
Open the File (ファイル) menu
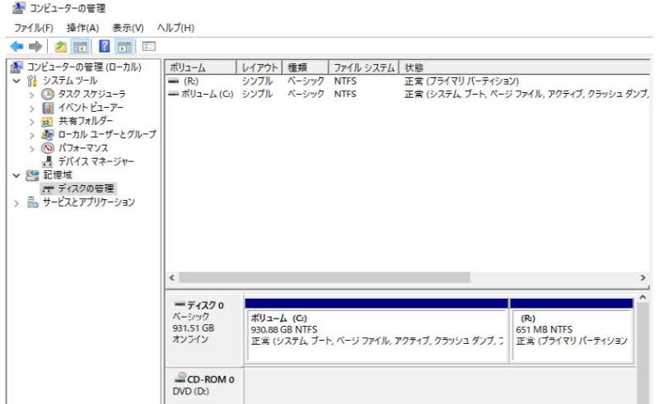[x=33, y=28]
